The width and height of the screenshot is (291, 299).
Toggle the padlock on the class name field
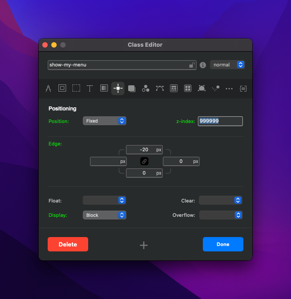click(192, 65)
